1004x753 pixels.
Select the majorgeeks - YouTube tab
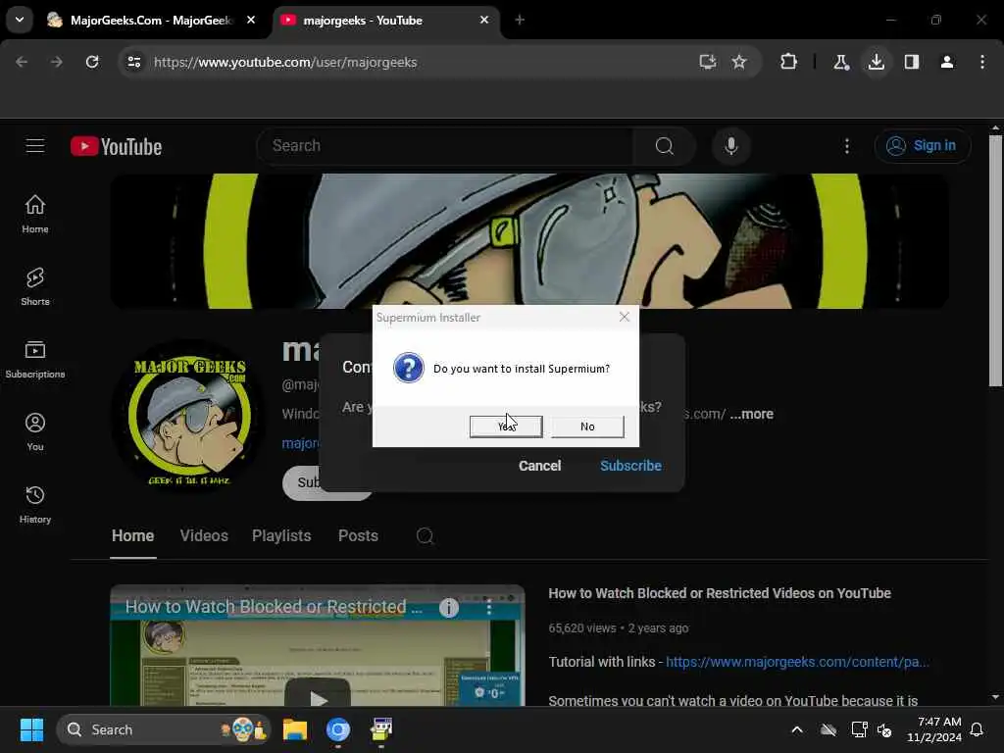coord(386,21)
